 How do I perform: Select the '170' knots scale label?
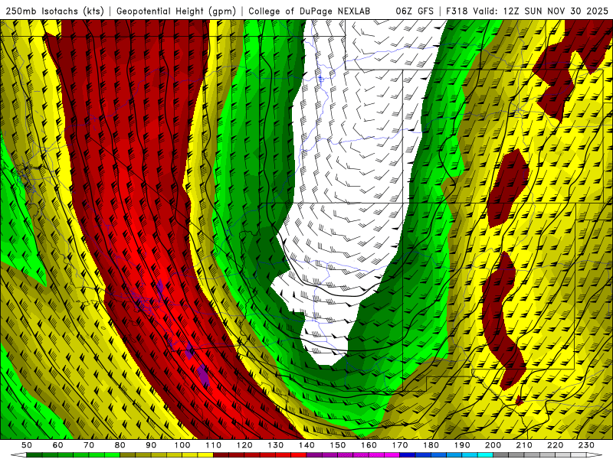click(x=400, y=445)
